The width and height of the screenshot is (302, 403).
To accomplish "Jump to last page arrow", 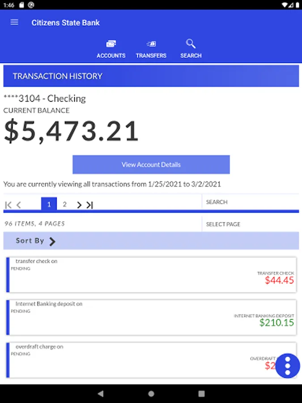I will [x=89, y=205].
